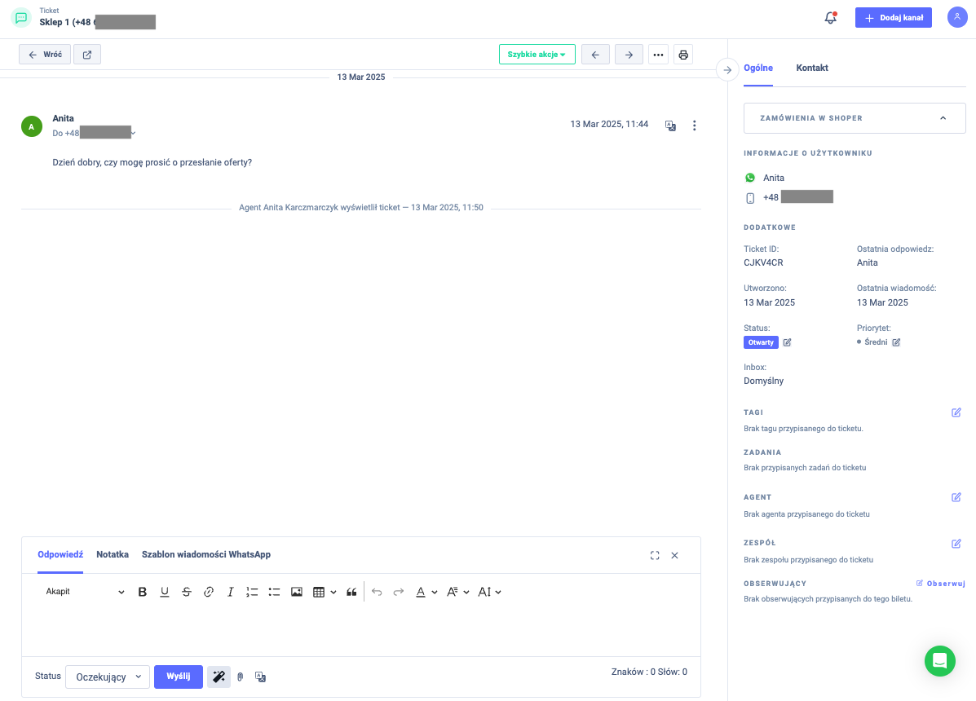Toggle underline text formatting
The height and width of the screenshot is (701, 976).
(165, 592)
